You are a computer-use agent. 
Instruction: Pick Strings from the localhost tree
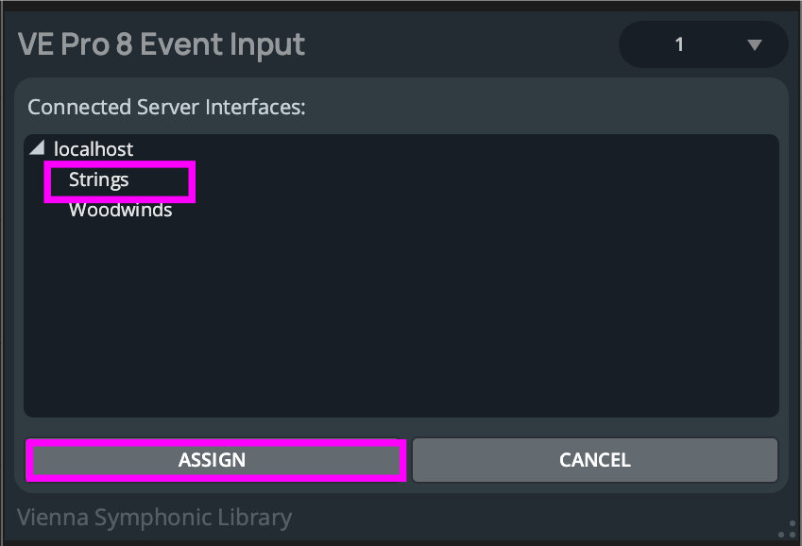[x=99, y=179]
